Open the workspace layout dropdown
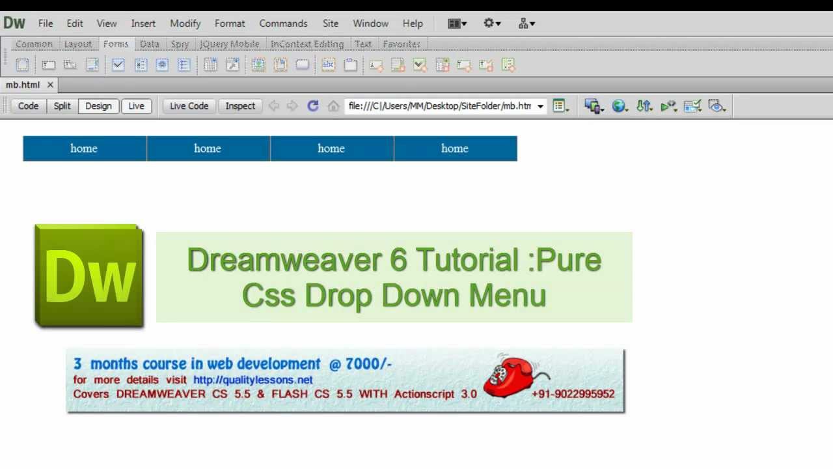Image resolution: width=833 pixels, height=469 pixels. point(457,23)
